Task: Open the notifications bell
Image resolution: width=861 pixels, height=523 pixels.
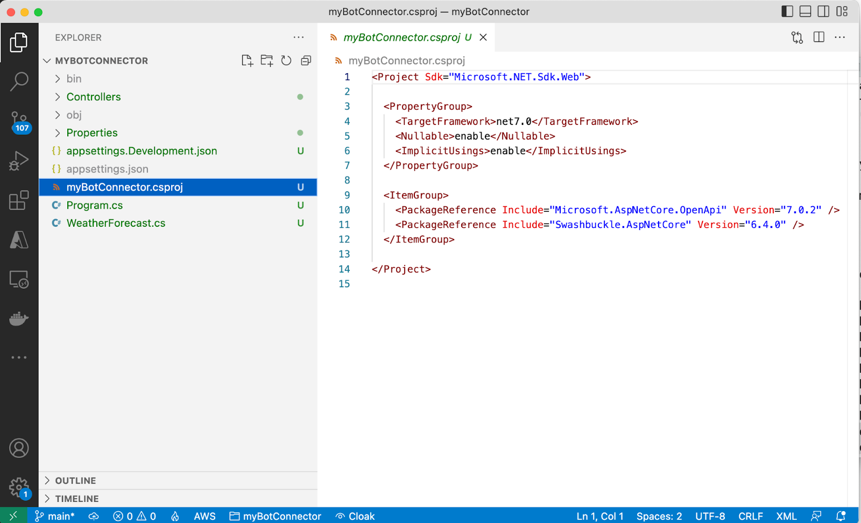Action: 841,516
